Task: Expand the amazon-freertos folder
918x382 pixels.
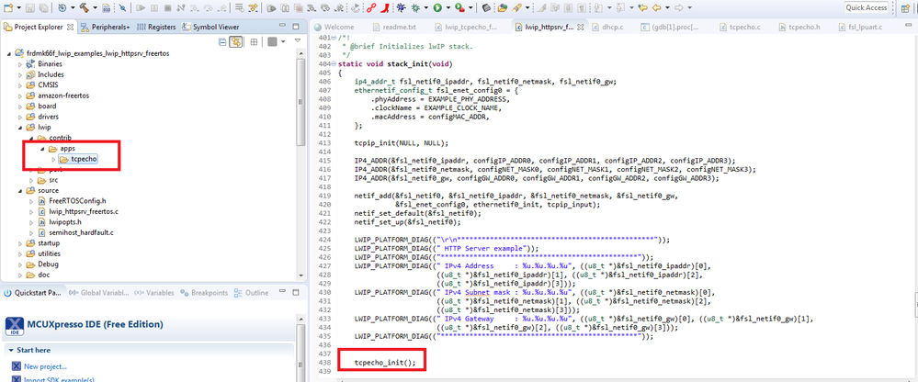Action: [19, 95]
